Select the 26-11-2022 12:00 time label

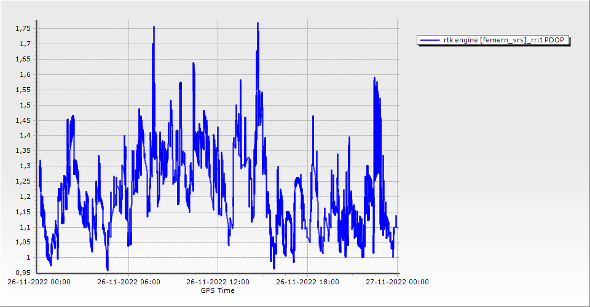pos(218,282)
